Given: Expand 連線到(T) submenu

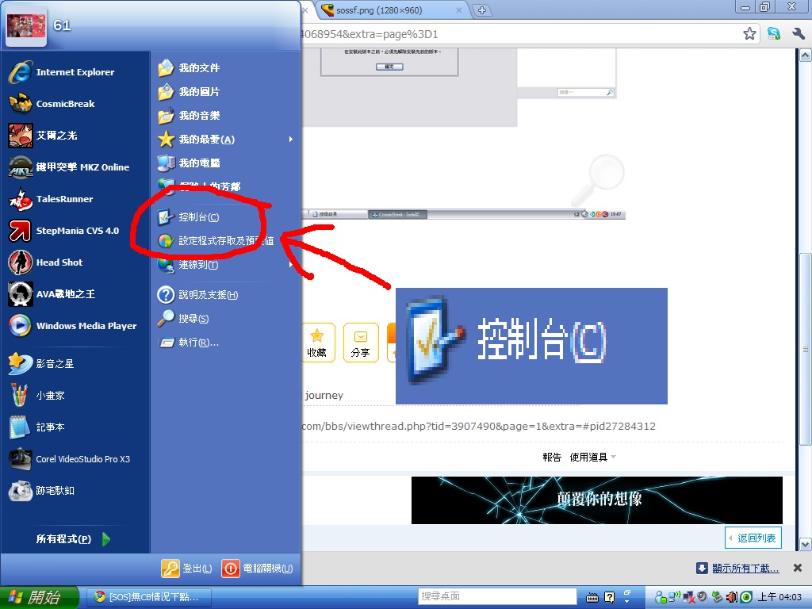Looking at the screenshot, I should (226, 265).
